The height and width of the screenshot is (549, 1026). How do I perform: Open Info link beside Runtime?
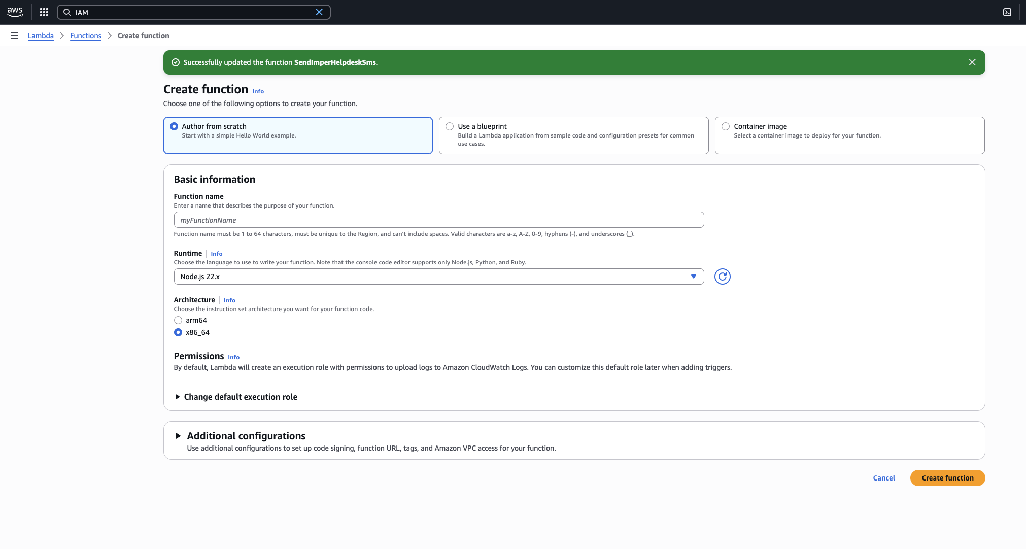pos(217,254)
